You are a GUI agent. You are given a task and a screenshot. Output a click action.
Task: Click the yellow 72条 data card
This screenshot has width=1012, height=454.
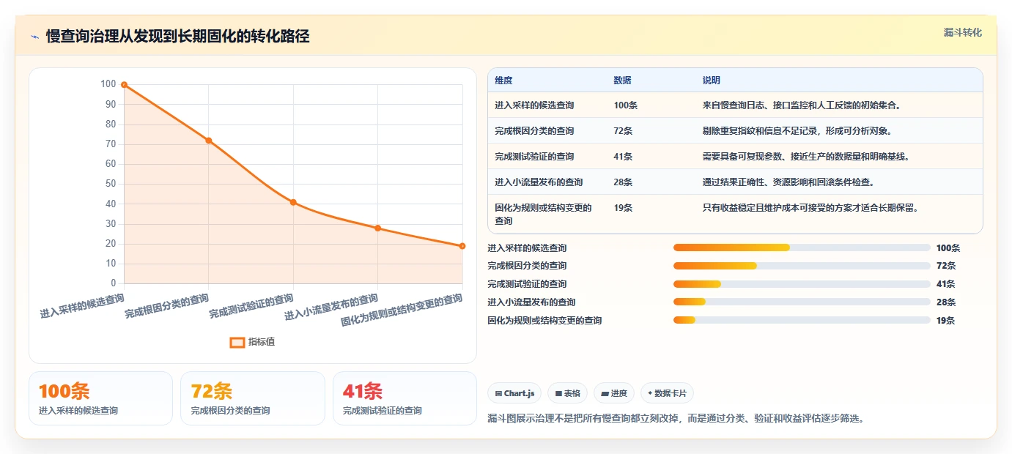pos(253,398)
